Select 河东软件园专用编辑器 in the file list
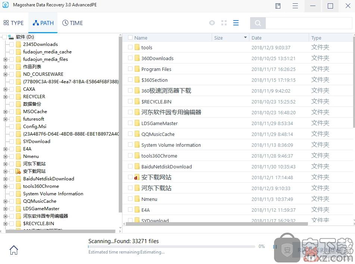 pyautogui.click(x=171, y=112)
